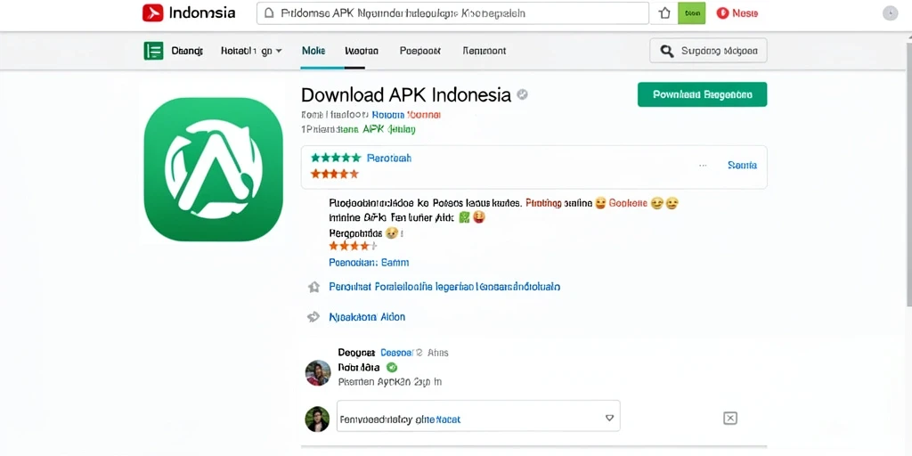Click the bell icon in address bar

tap(268, 12)
